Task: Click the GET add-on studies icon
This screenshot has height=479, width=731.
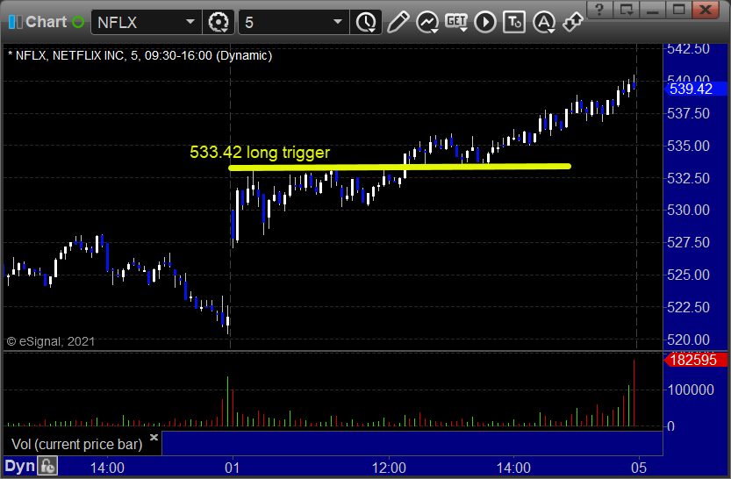Action: (456, 22)
